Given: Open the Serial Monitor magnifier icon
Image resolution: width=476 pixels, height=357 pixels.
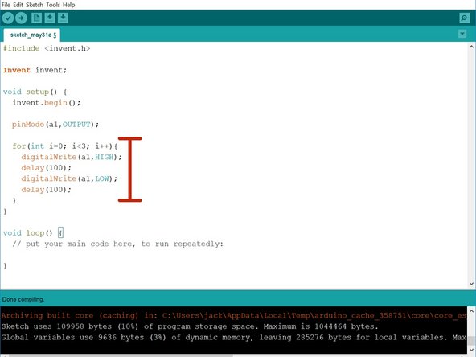Looking at the screenshot, I should point(464,18).
